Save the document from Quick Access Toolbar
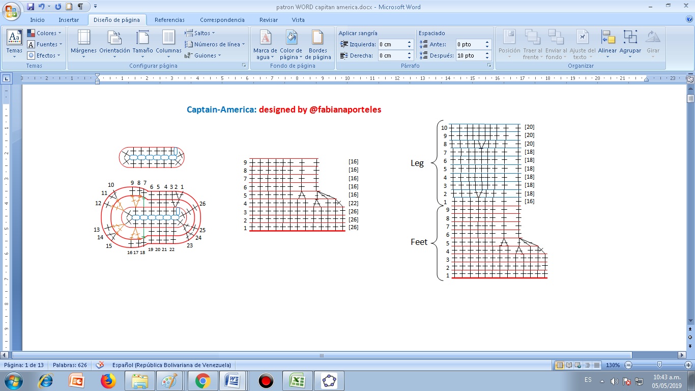The image size is (695, 391). tap(31, 7)
